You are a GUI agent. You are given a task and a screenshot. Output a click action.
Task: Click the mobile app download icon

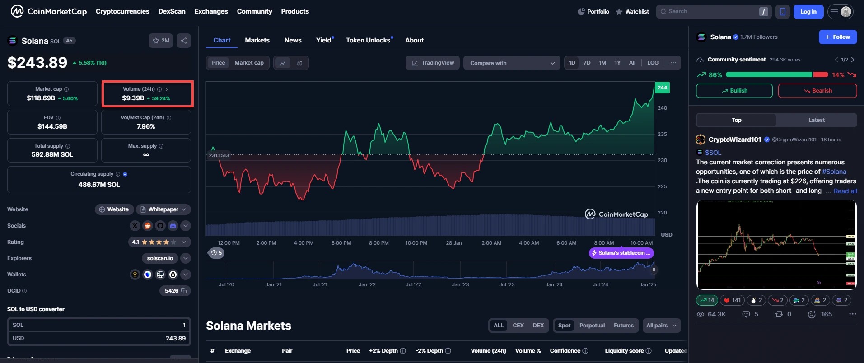coord(782,12)
